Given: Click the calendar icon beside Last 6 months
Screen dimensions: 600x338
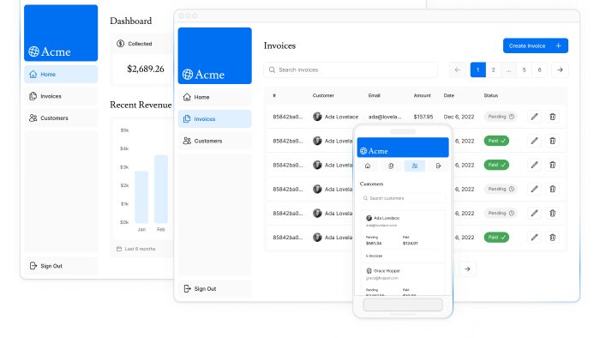Looking at the screenshot, I should click(119, 249).
